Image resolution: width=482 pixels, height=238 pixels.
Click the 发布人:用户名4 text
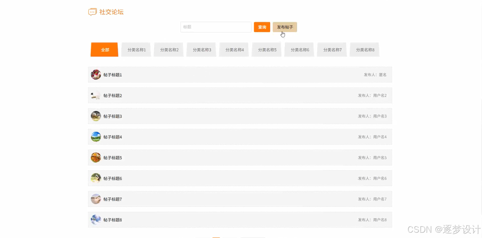372,137
